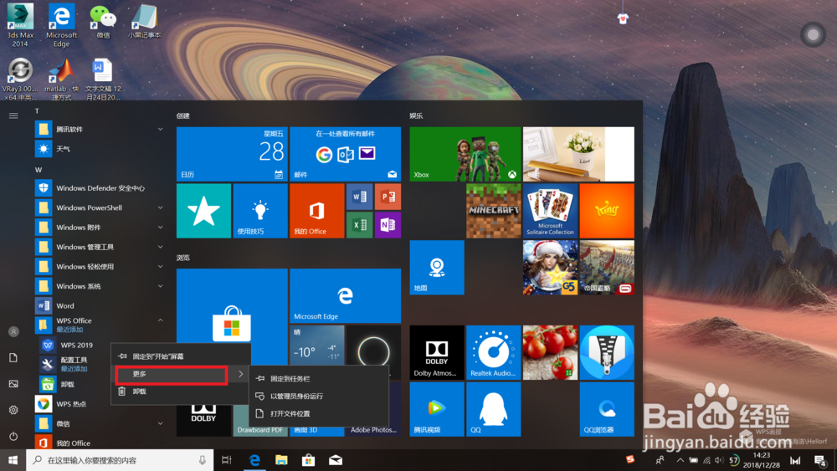Open Windows Defender 安全中心 list entry

pos(100,188)
